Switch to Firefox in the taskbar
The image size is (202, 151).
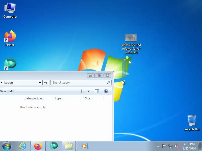(38, 146)
